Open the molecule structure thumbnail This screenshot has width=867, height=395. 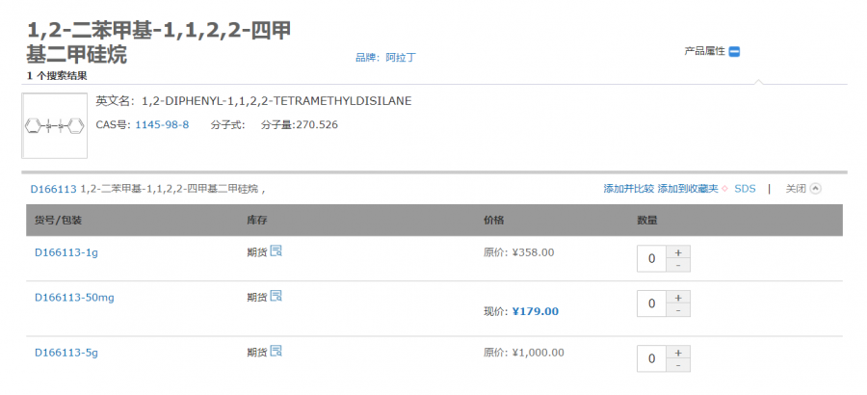[x=55, y=125]
